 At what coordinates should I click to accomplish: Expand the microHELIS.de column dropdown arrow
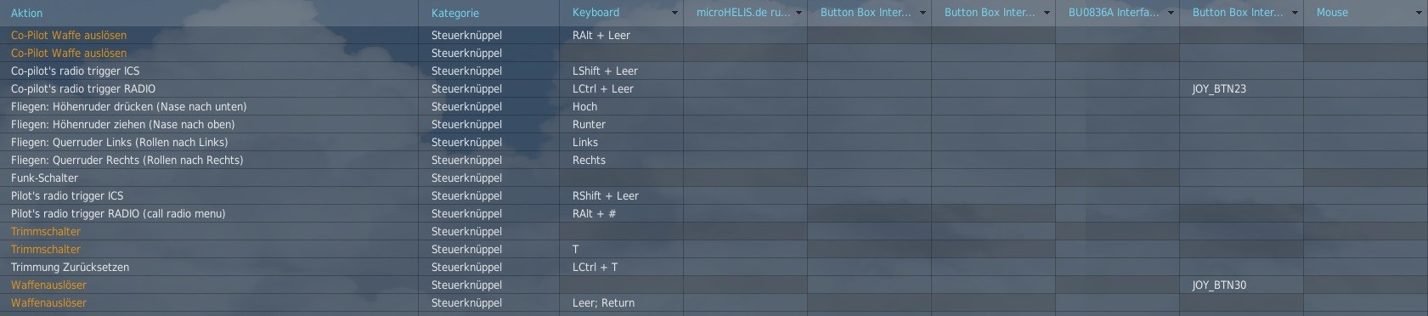click(x=799, y=13)
